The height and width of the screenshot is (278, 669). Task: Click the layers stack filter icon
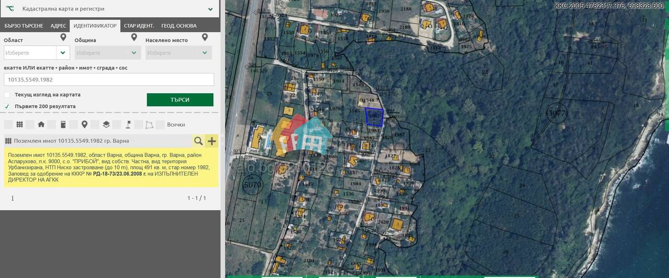point(106,125)
